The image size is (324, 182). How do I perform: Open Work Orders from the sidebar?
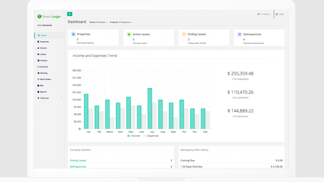click(x=45, y=79)
